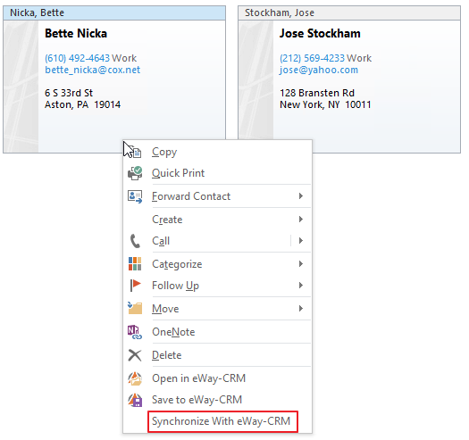This screenshot has height=440, width=469.
Task: Select the Stockham, Jose contact card header
Action: [x=349, y=12]
